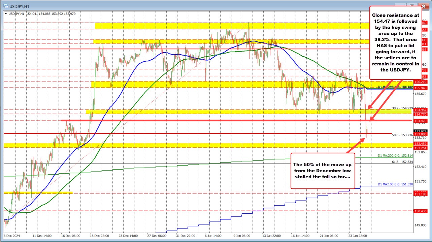This screenshot has height=242, width=432.
Task: Click the red arrow beside the 50% note box
Action: [x=355, y=145]
